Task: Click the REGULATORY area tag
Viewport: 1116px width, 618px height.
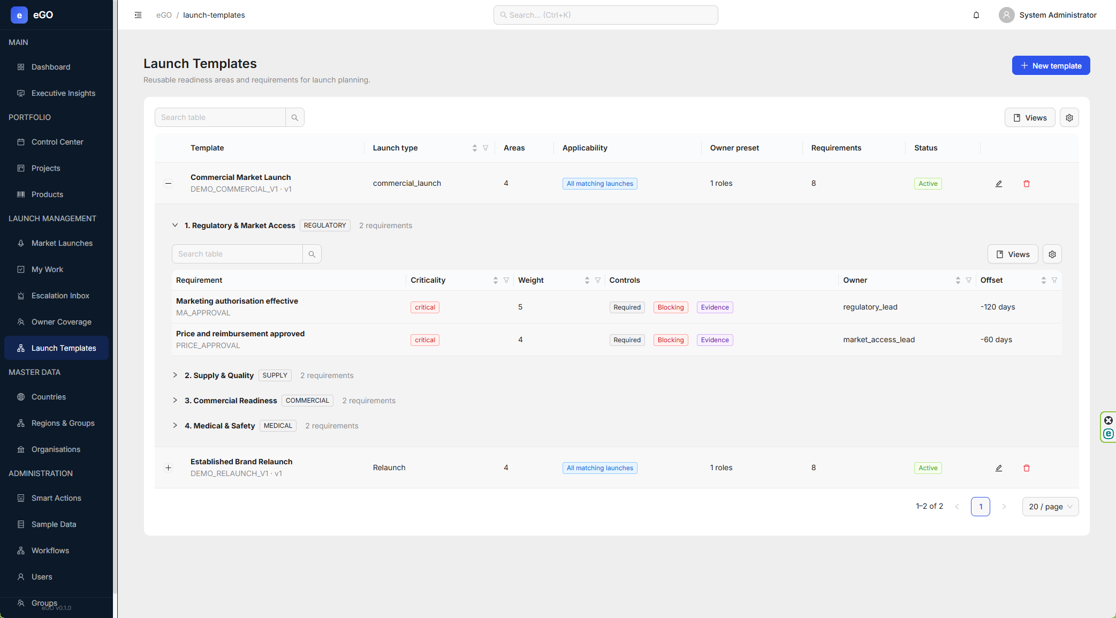Action: coord(325,225)
